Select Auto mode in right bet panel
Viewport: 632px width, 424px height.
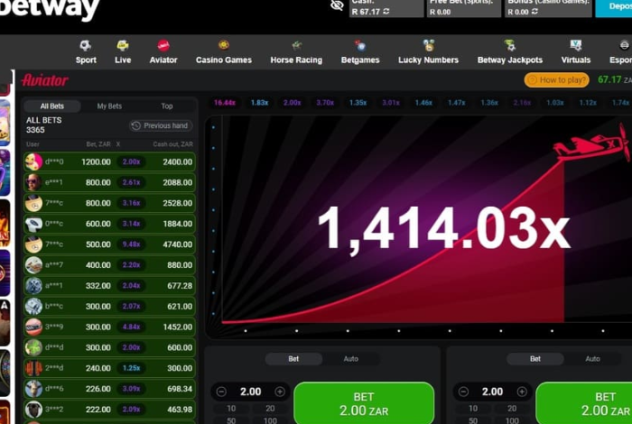(x=592, y=359)
